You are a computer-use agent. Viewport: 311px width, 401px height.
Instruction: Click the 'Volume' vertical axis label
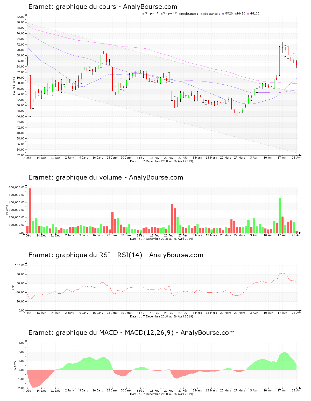click(7, 210)
